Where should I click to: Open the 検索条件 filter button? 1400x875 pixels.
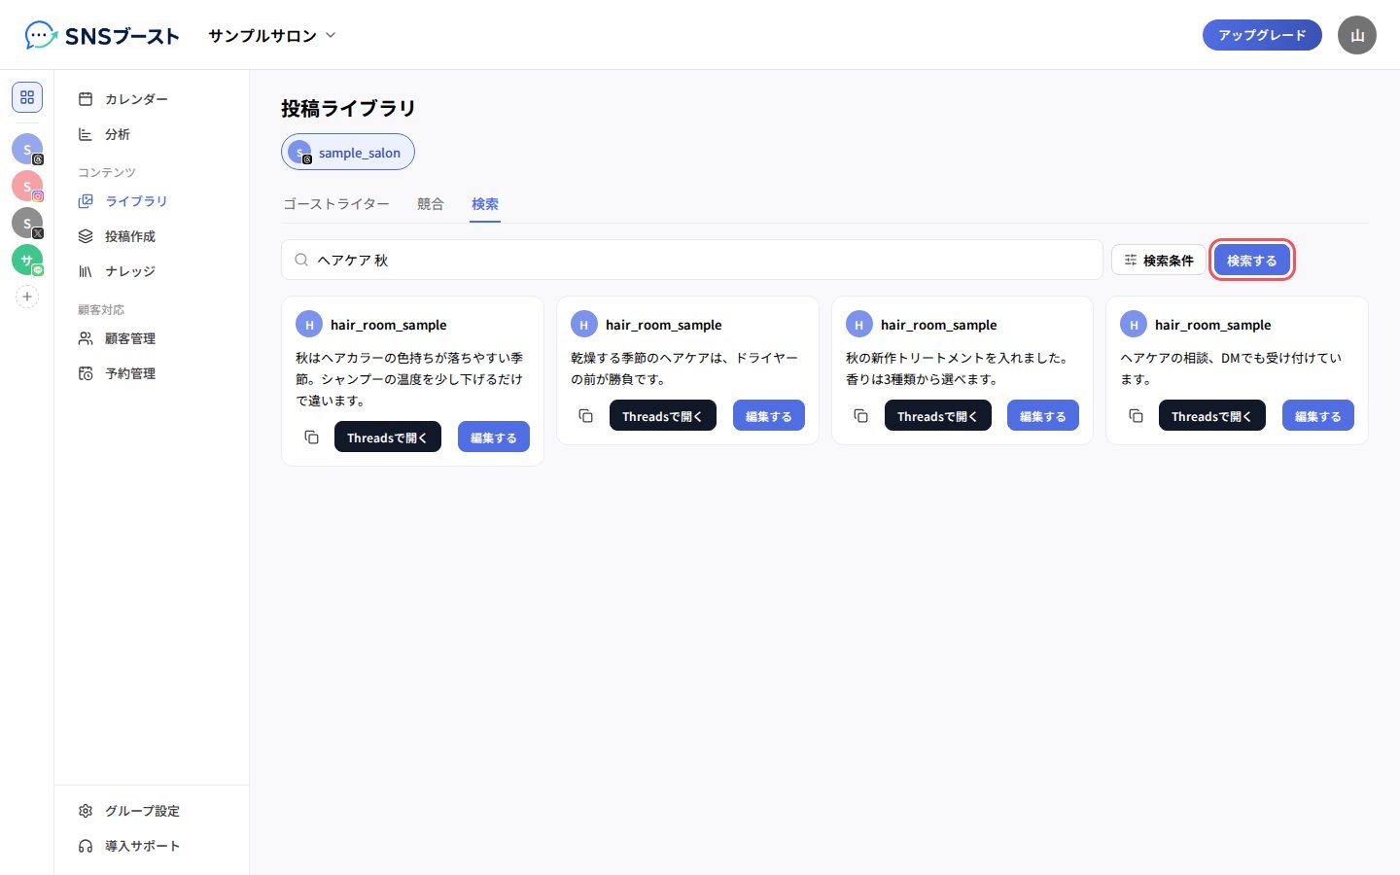[x=1158, y=260]
